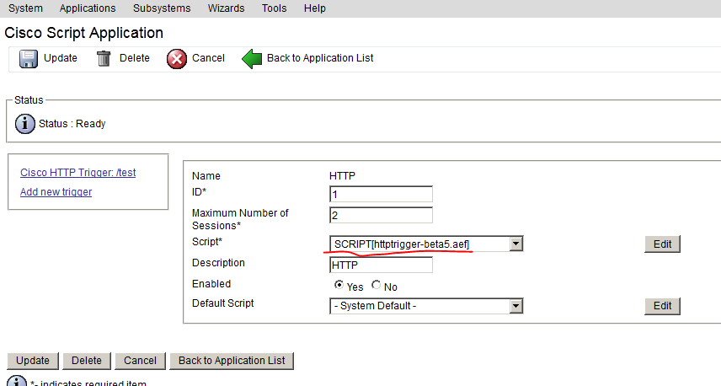Click the Cisco HTTP Trigger: /test link
721x386 pixels.
click(x=78, y=173)
